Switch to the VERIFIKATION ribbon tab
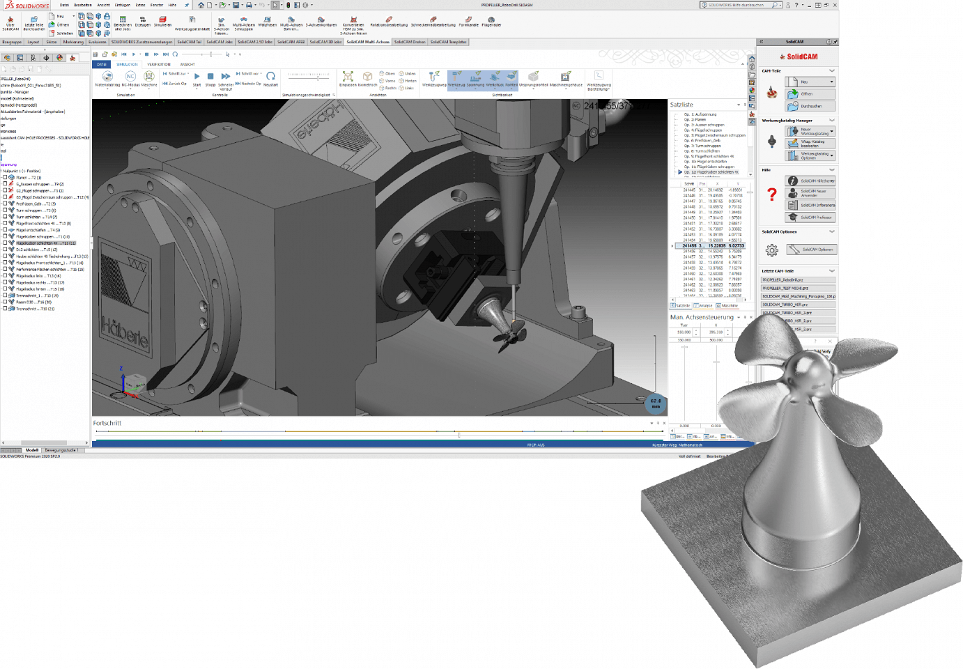This screenshot has height=669, width=963. 159,65
